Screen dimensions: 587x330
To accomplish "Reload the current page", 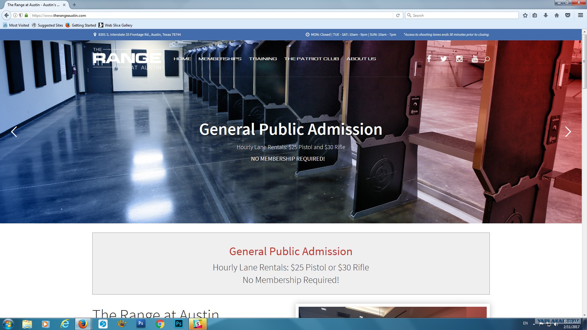I will coord(398,15).
